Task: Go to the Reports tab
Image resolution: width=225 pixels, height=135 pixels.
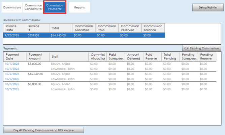Action: coord(79,7)
